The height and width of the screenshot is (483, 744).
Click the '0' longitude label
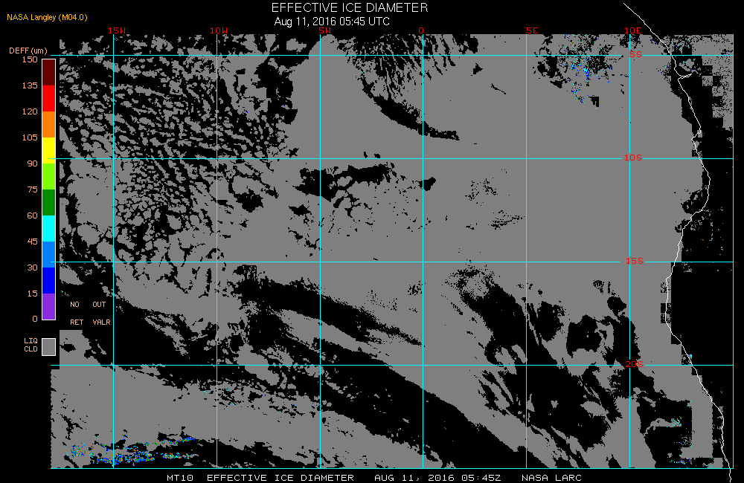click(421, 30)
